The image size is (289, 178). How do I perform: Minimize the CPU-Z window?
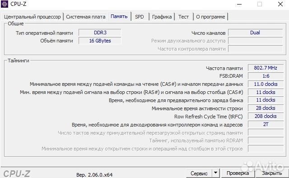point(239,4)
